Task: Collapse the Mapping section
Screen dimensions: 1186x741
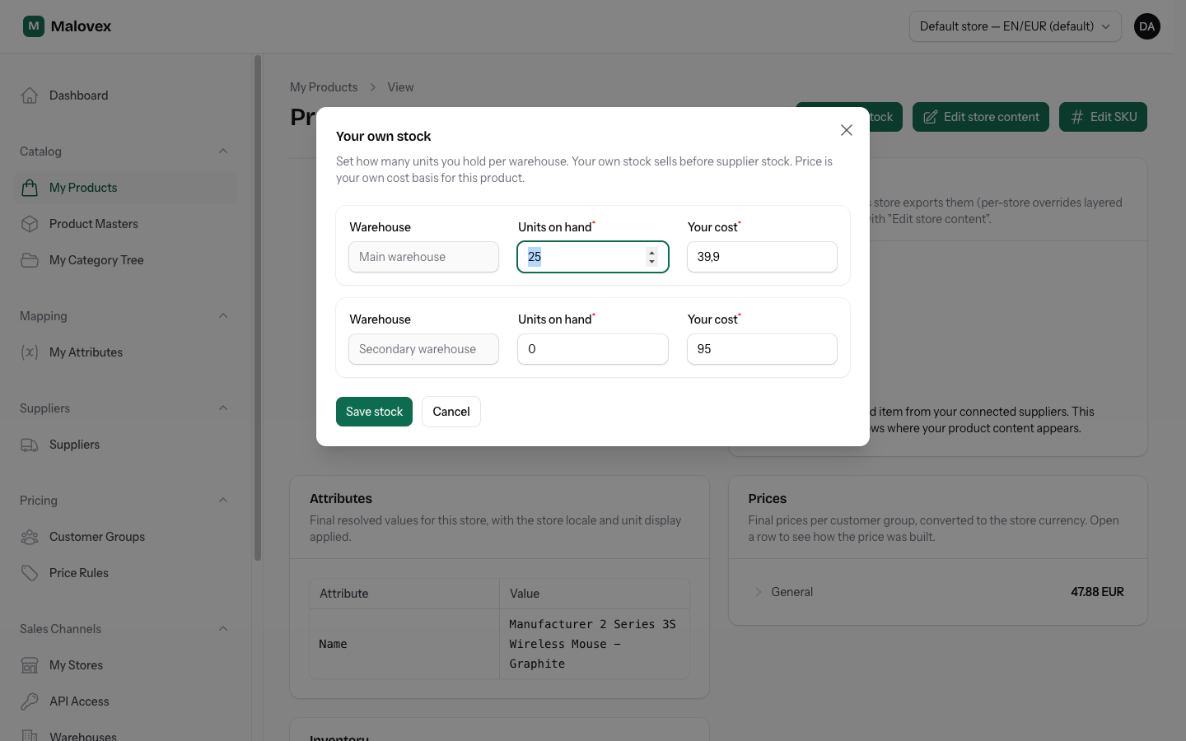Action: point(223,316)
